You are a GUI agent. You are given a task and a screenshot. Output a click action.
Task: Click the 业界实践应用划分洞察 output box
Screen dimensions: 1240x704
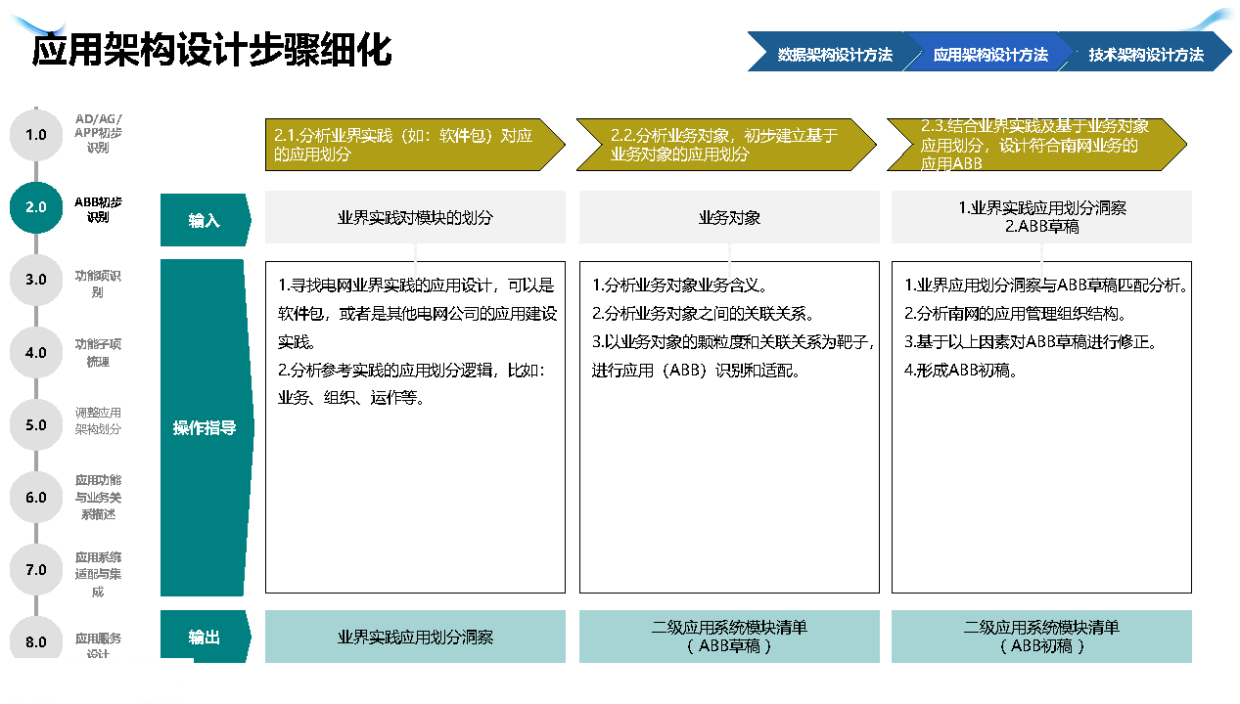pyautogui.click(x=415, y=638)
